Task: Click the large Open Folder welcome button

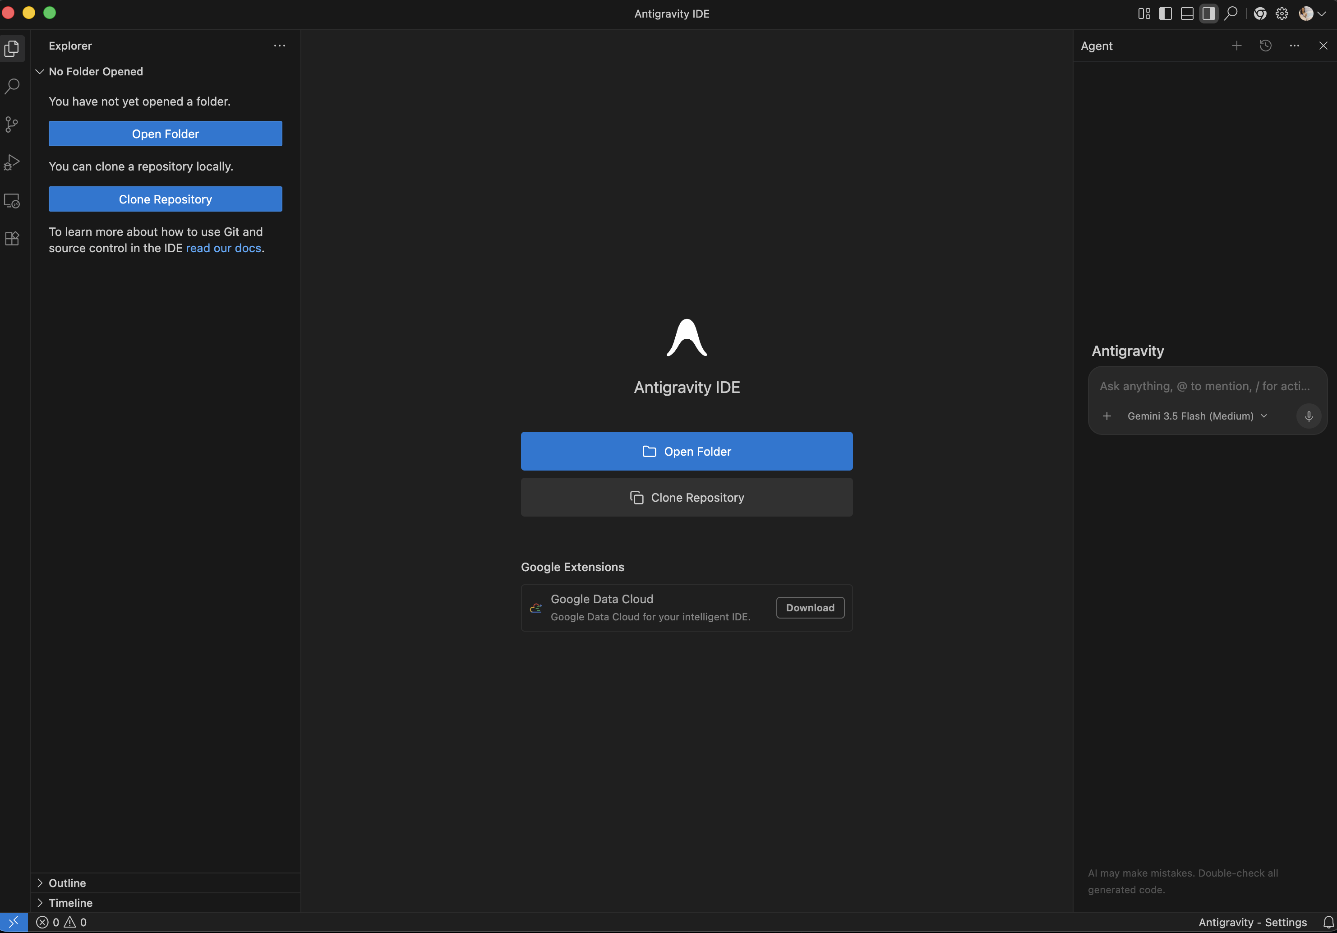Action: pyautogui.click(x=687, y=451)
